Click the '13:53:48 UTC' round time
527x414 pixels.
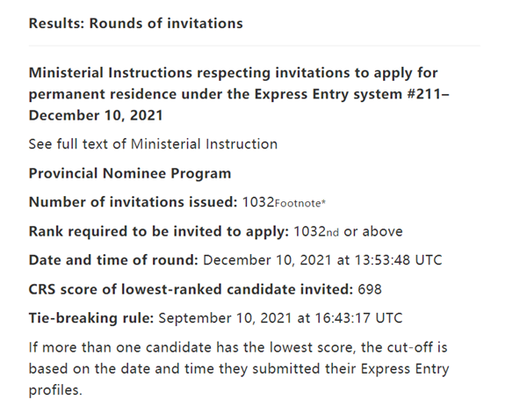pyautogui.click(x=398, y=260)
